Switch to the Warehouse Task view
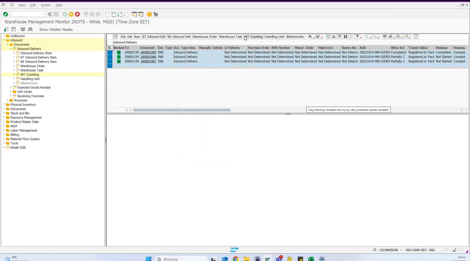The height and width of the screenshot is (261, 470). (x=231, y=36)
